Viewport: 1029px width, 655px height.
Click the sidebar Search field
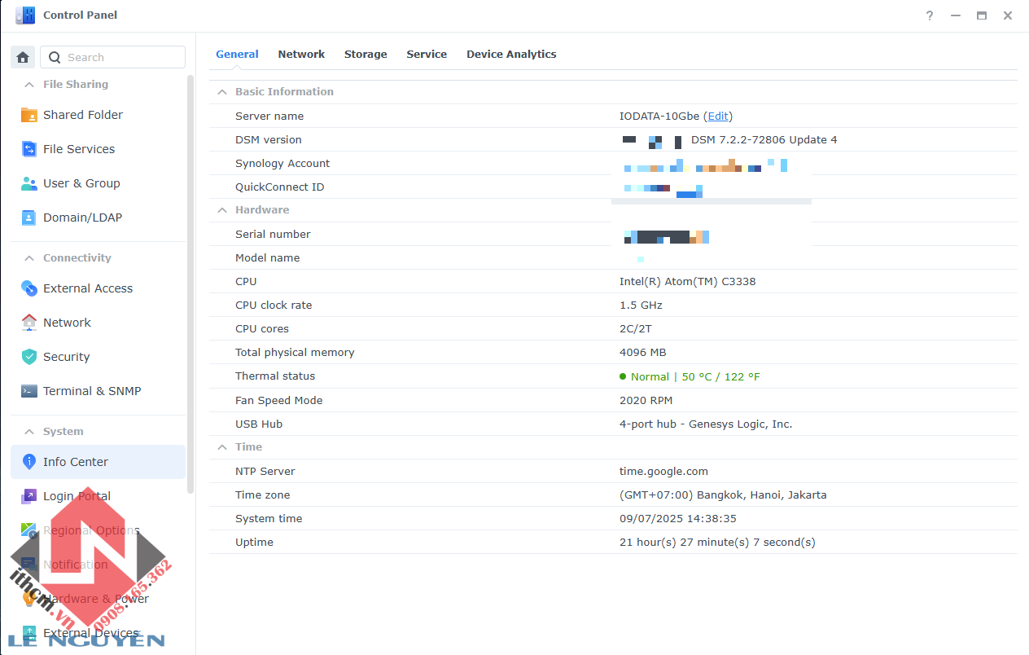coord(113,57)
